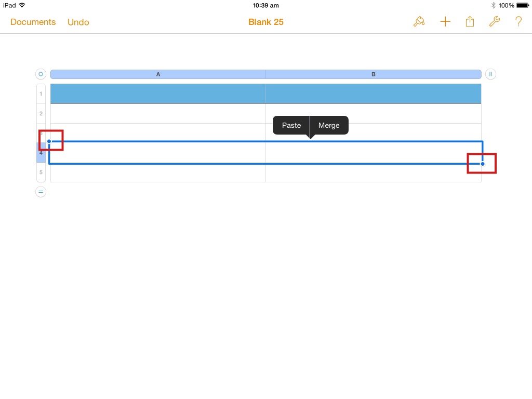The width and height of the screenshot is (532, 399).
Task: Tap the blue selection handle beside row 4
Action: click(49, 141)
